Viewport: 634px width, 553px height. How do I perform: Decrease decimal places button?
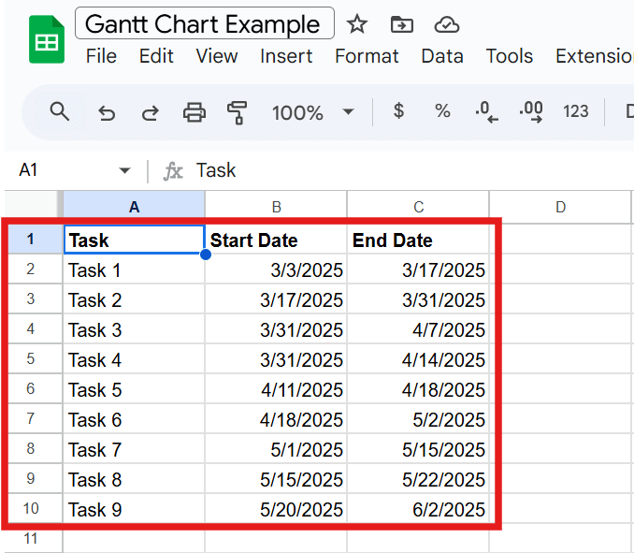coord(486,112)
